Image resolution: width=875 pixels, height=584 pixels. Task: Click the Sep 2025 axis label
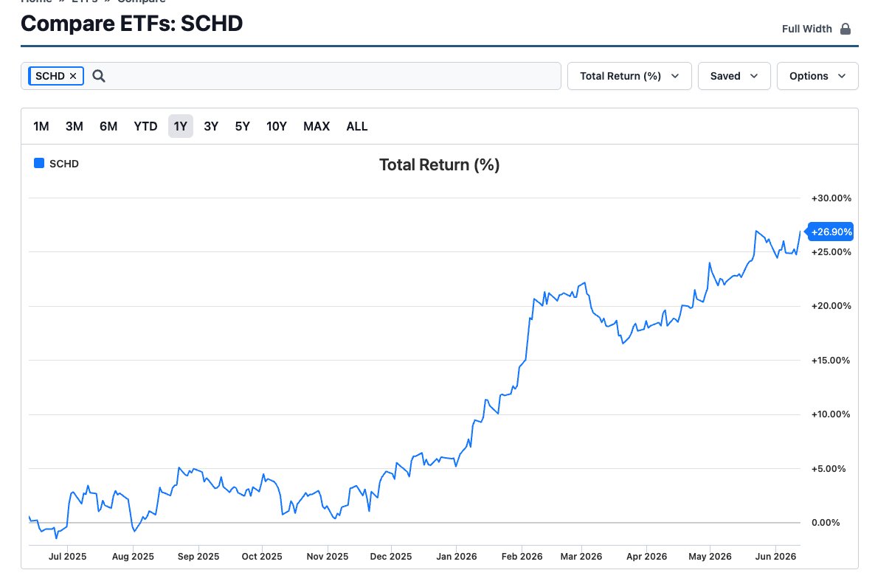pyautogui.click(x=198, y=556)
